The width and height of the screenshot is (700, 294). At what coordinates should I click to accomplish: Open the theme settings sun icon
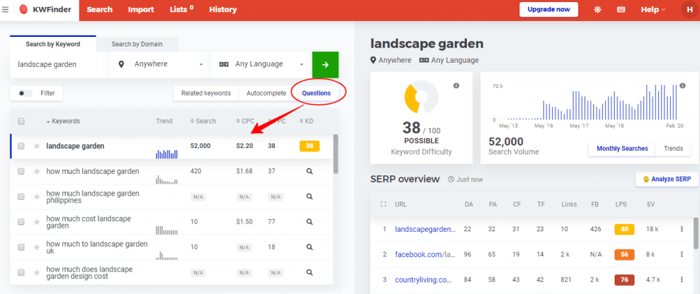(x=597, y=10)
